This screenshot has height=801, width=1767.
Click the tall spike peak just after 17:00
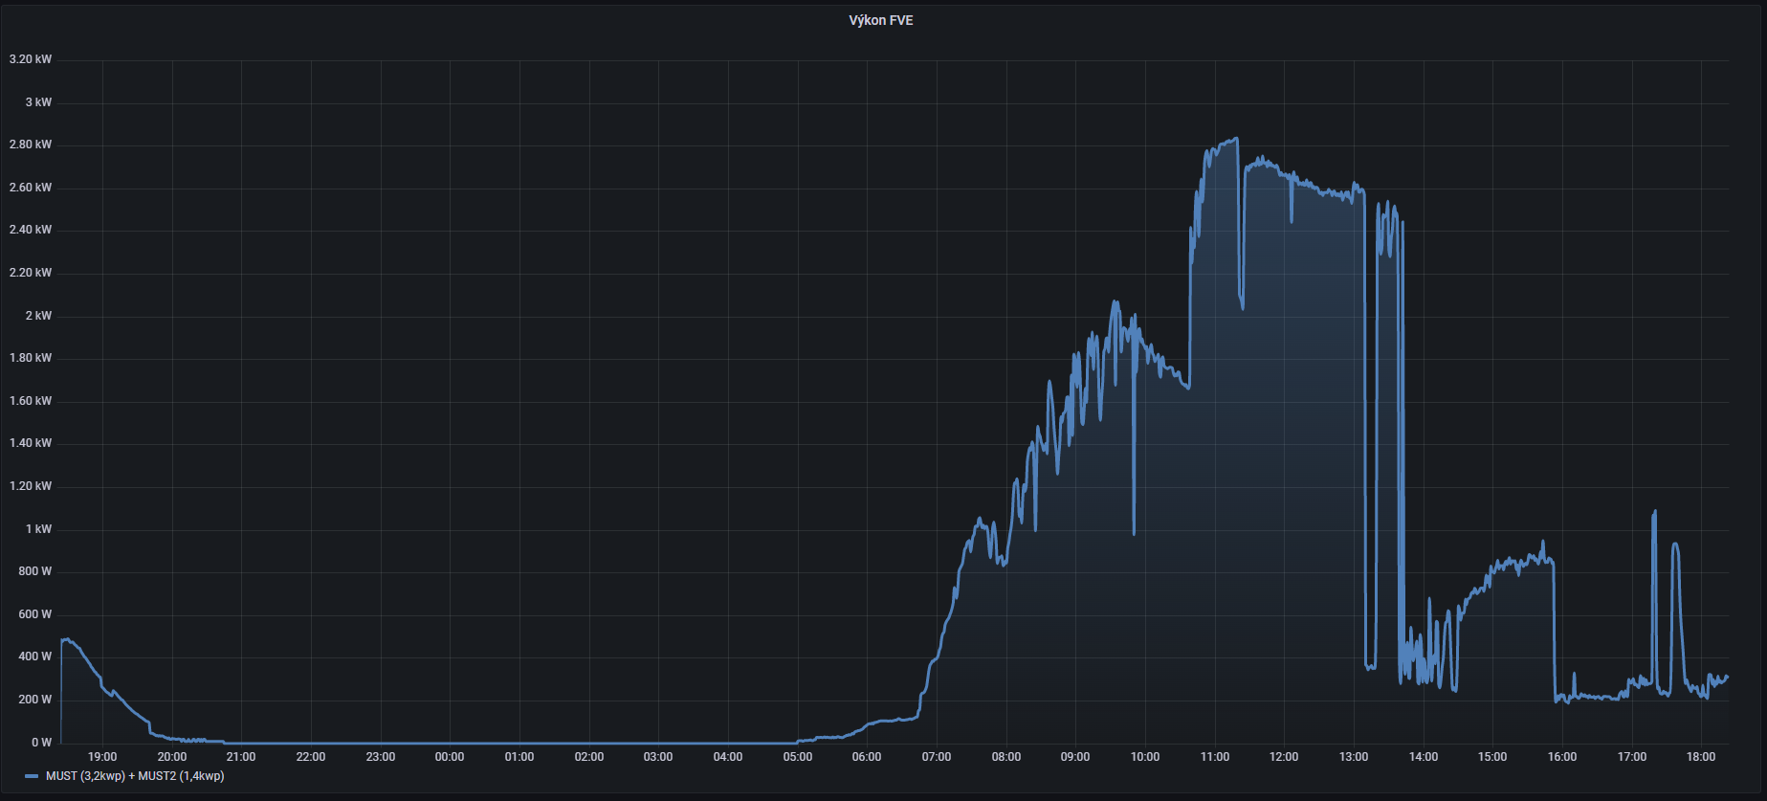point(1654,512)
